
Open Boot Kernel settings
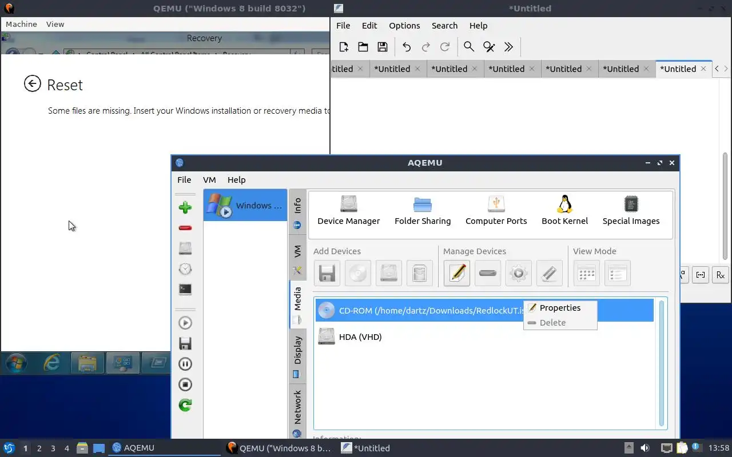(x=564, y=210)
